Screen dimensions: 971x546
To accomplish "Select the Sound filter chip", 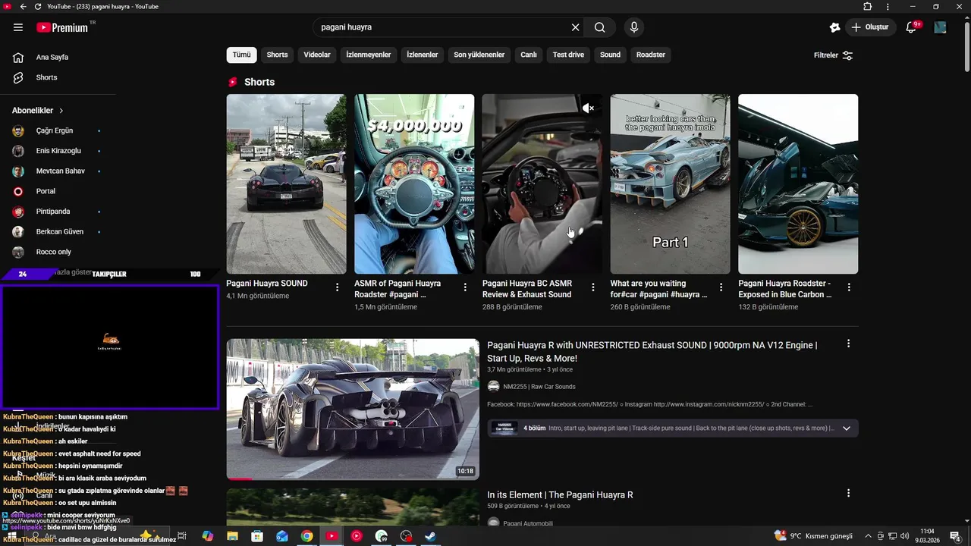I will click(610, 55).
